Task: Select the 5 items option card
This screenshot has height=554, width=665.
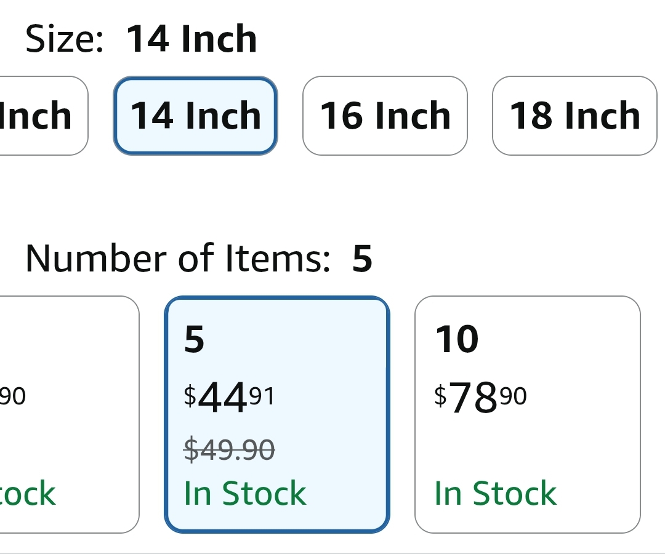Action: point(277,414)
